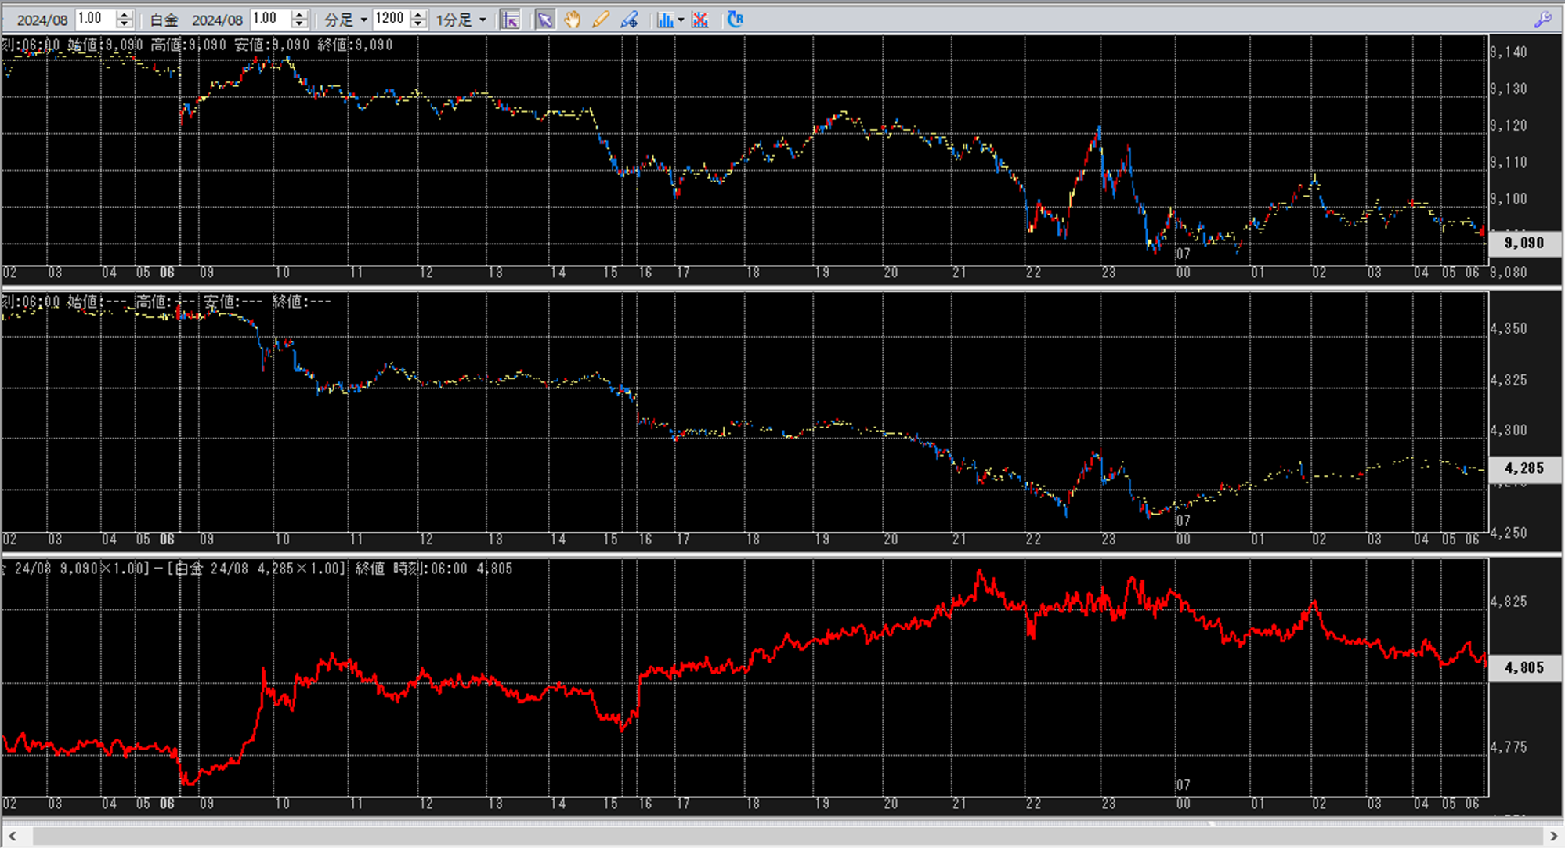Click the edit drawing object tool

(x=629, y=20)
